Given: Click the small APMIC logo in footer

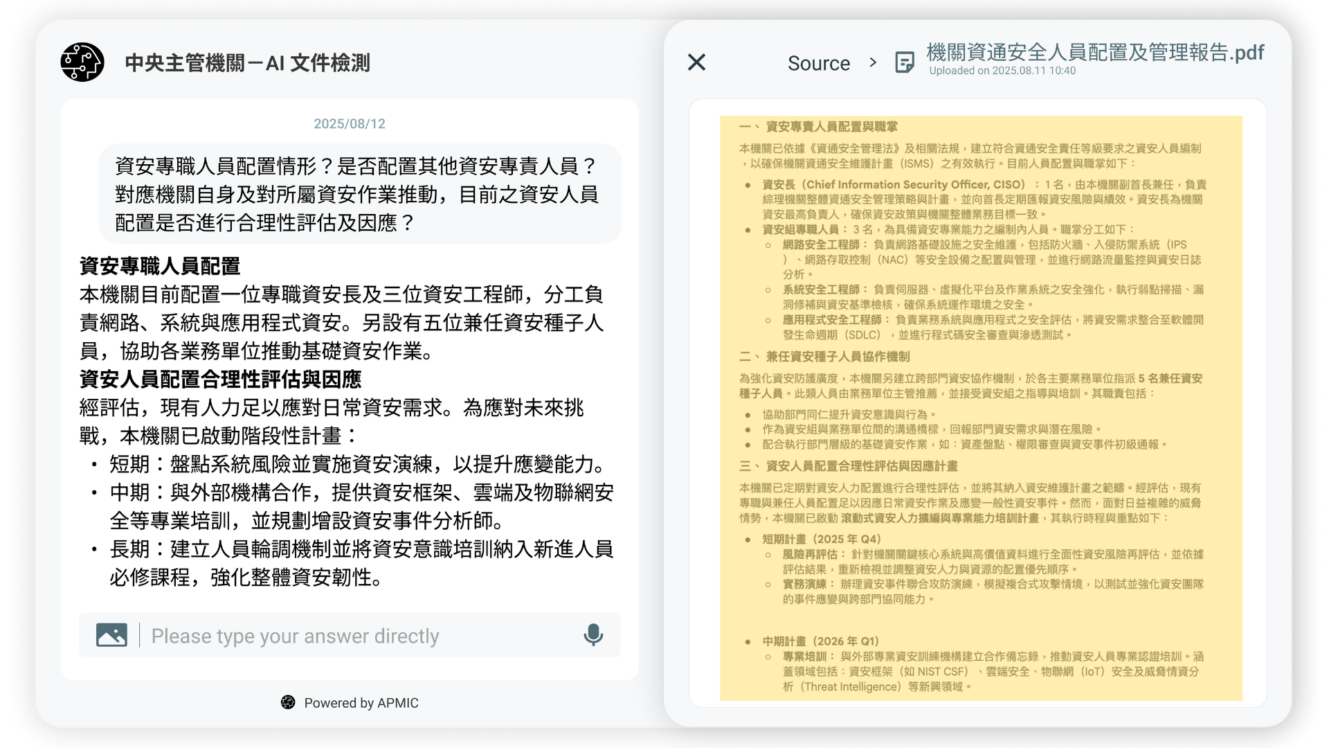Looking at the screenshot, I should coord(288,702).
